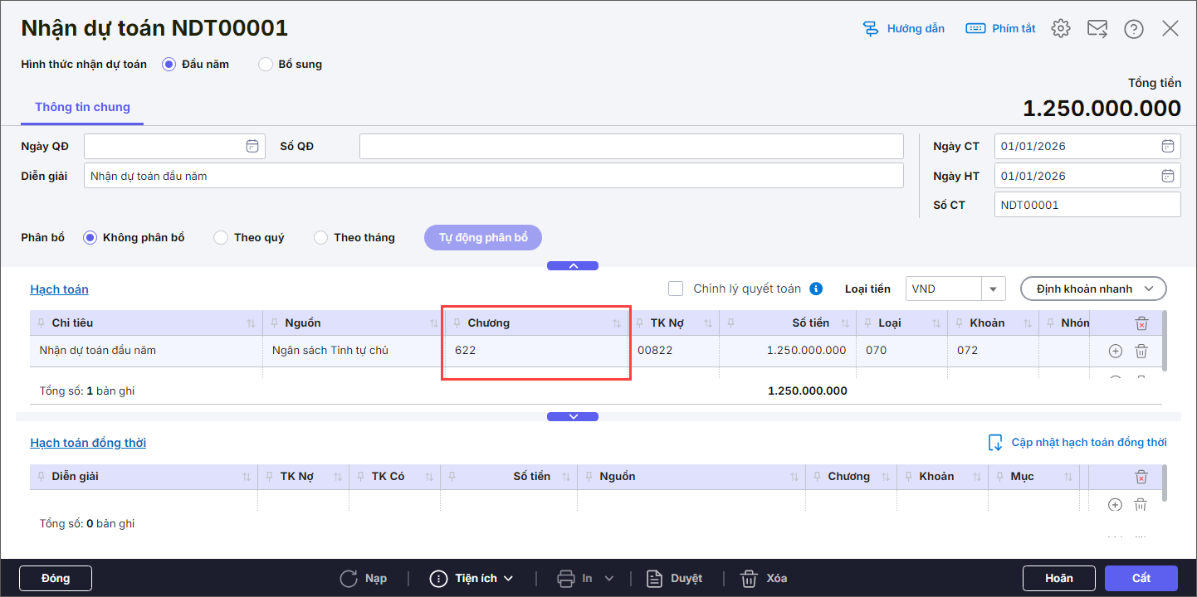Click the Số QĐ input field
1197x597 pixels.
click(x=631, y=146)
